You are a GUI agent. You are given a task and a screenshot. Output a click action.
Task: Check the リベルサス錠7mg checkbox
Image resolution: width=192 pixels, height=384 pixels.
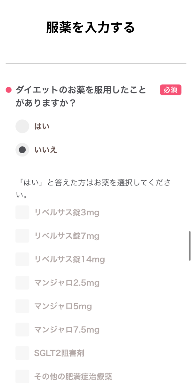point(22,236)
